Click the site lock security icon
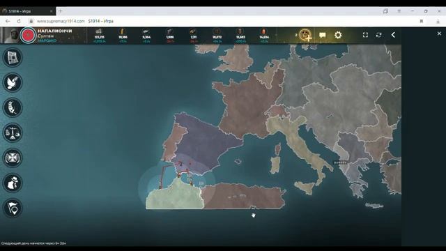The image size is (446, 251). (x=31, y=21)
